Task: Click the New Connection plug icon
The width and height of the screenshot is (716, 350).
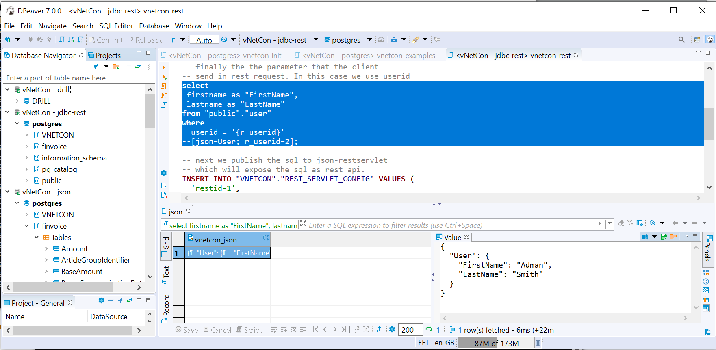Action: pos(8,40)
